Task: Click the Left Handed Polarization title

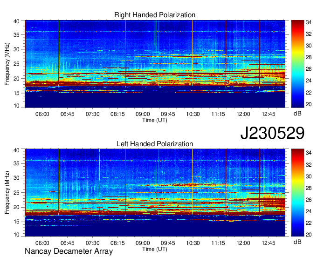Action: point(155,144)
